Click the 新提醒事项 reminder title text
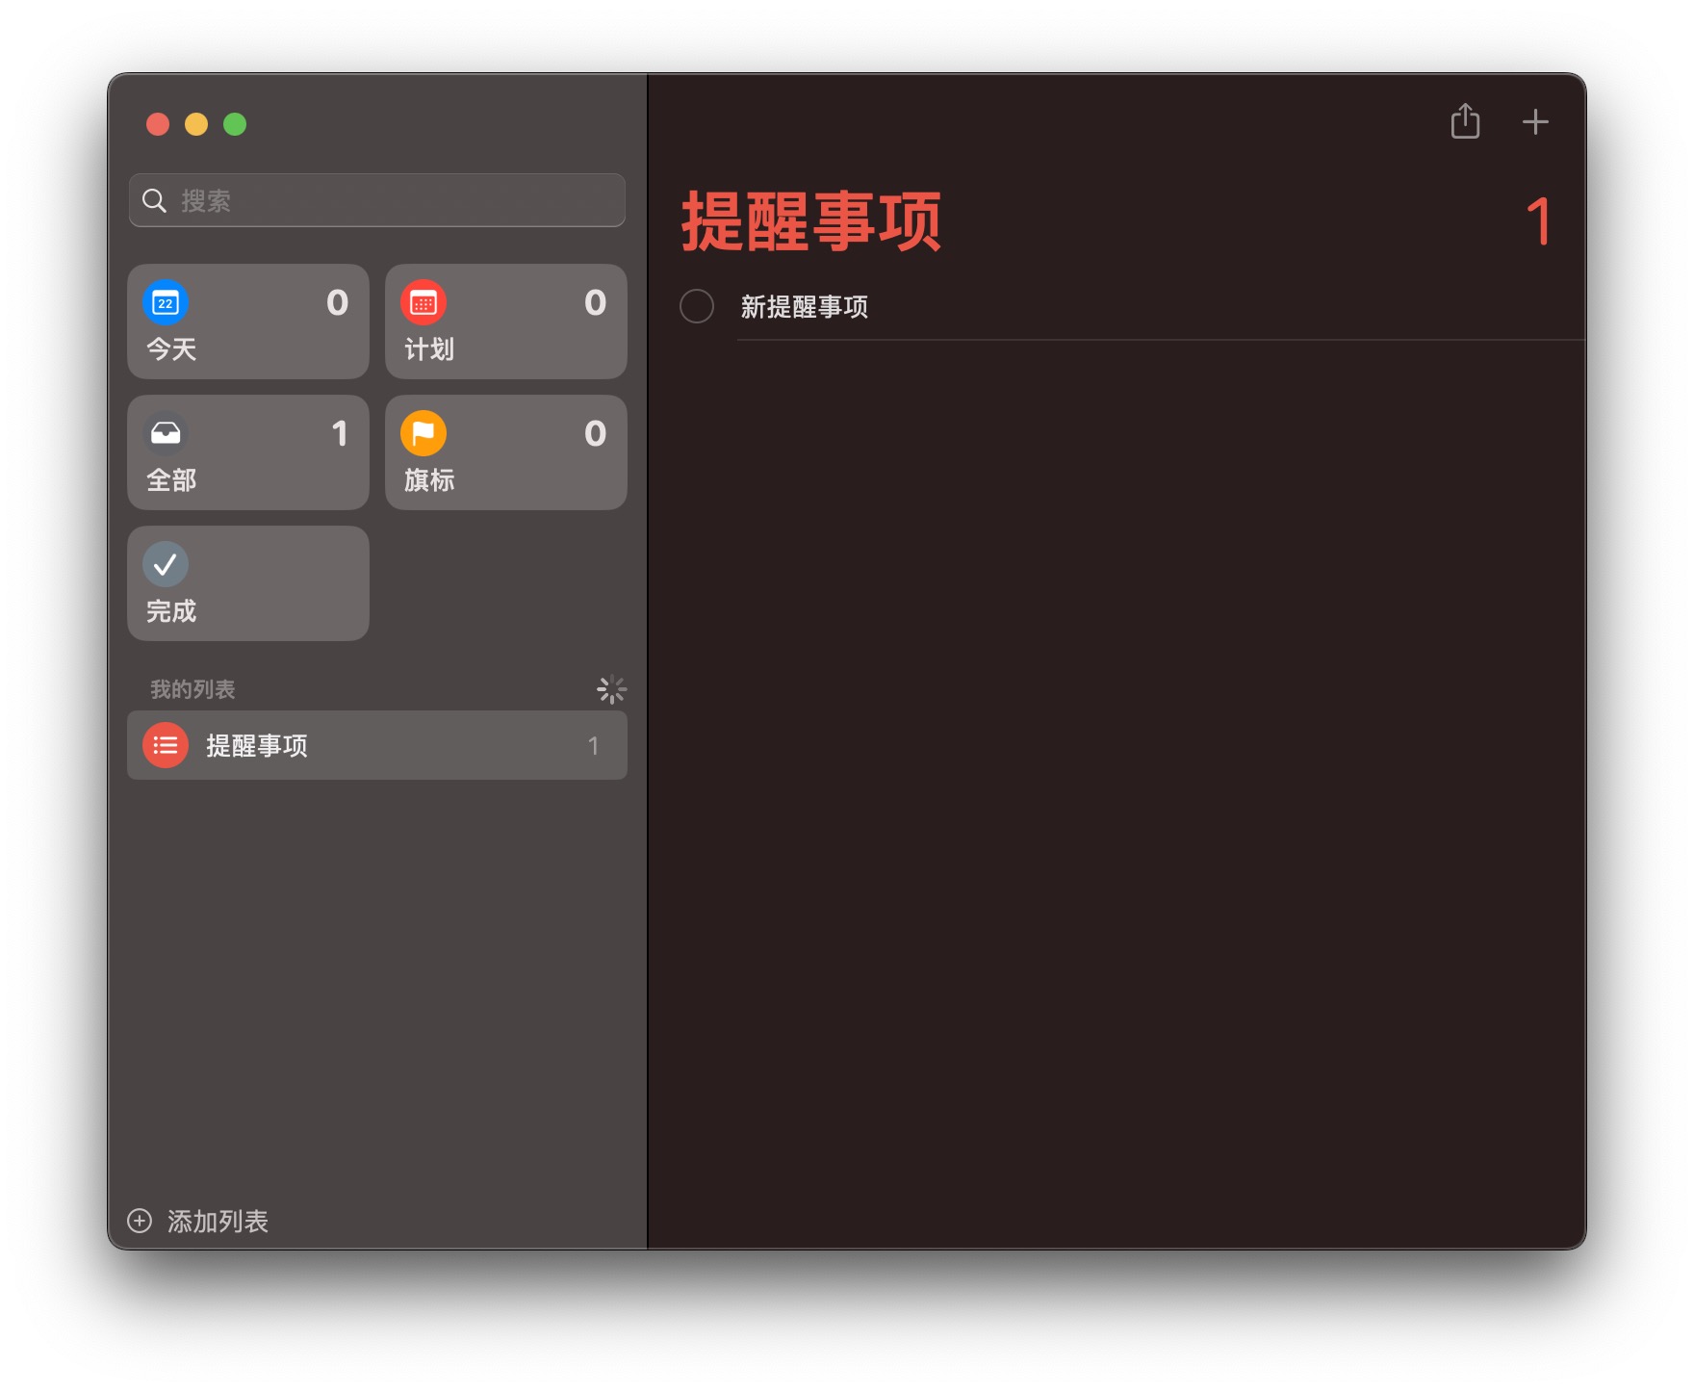 click(x=805, y=307)
